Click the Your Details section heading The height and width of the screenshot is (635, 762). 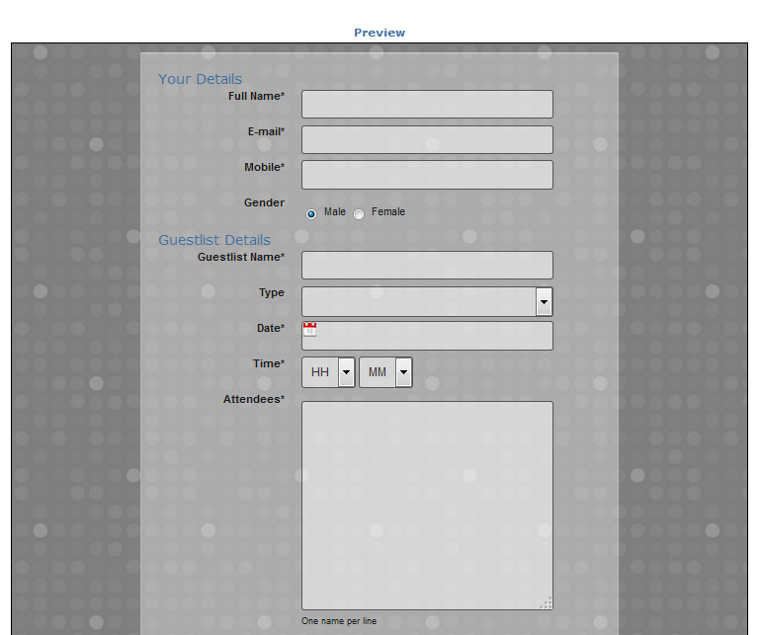tap(200, 79)
